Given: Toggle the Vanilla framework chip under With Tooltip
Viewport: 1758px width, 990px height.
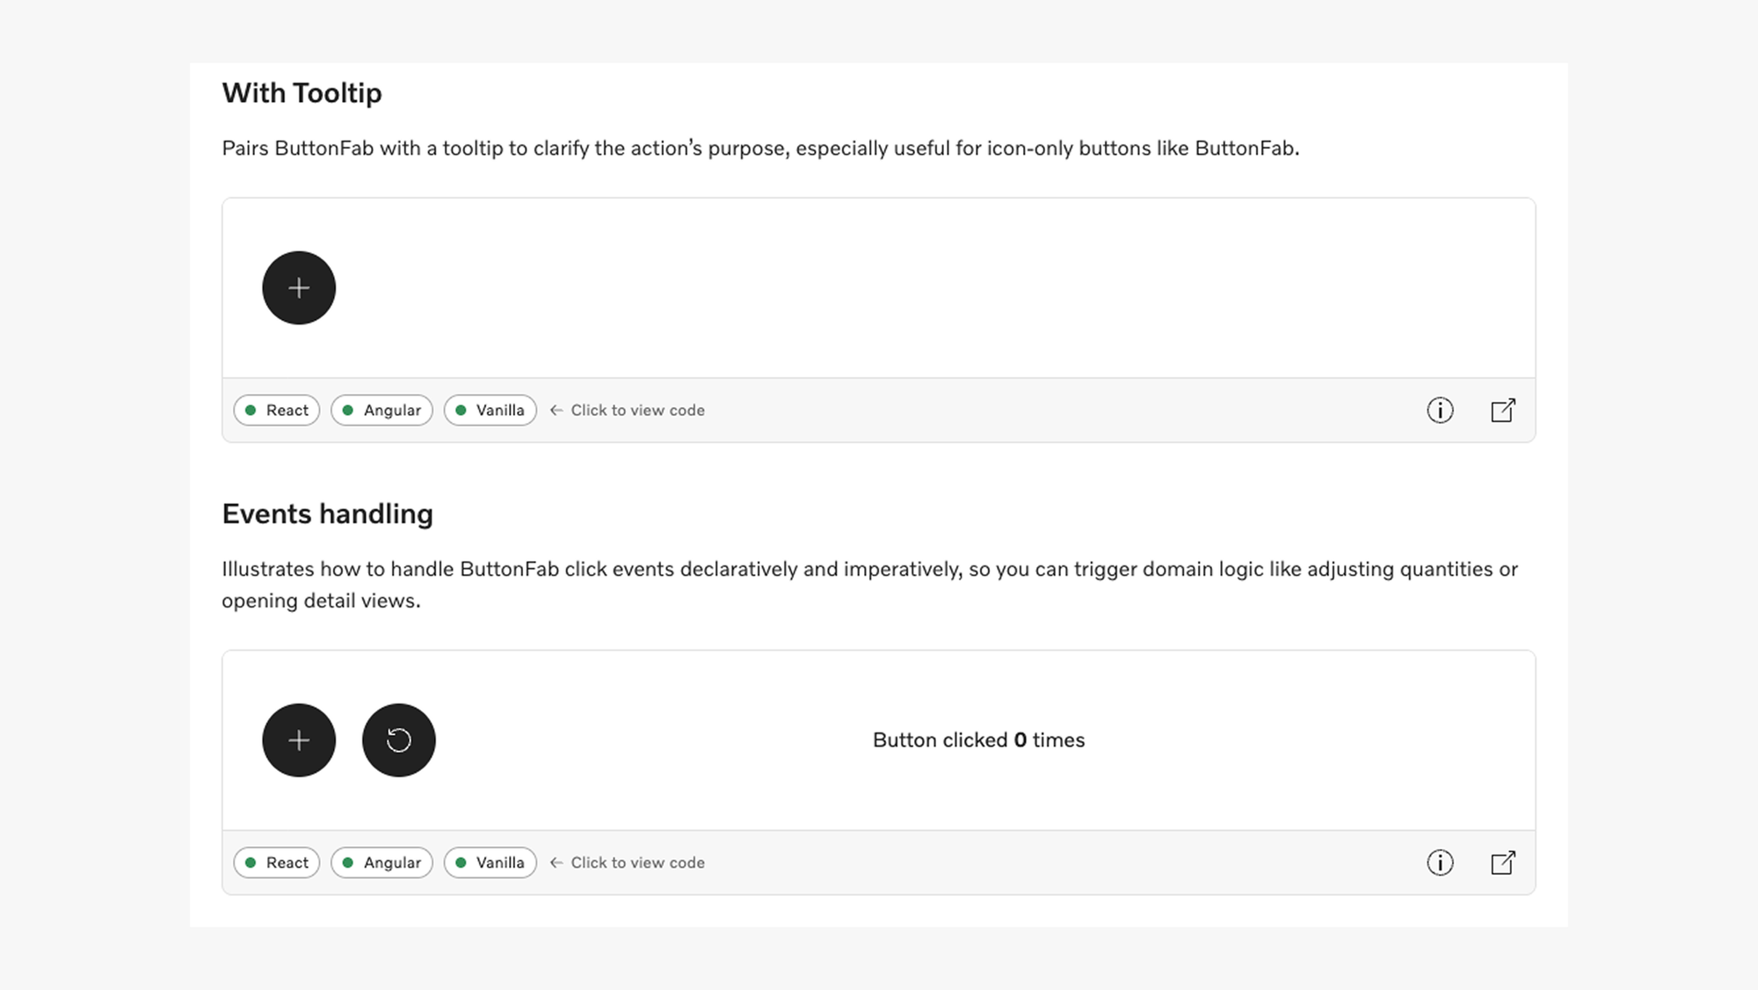Looking at the screenshot, I should coord(490,410).
